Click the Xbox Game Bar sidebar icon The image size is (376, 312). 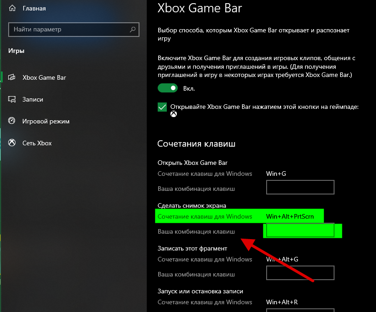point(12,77)
